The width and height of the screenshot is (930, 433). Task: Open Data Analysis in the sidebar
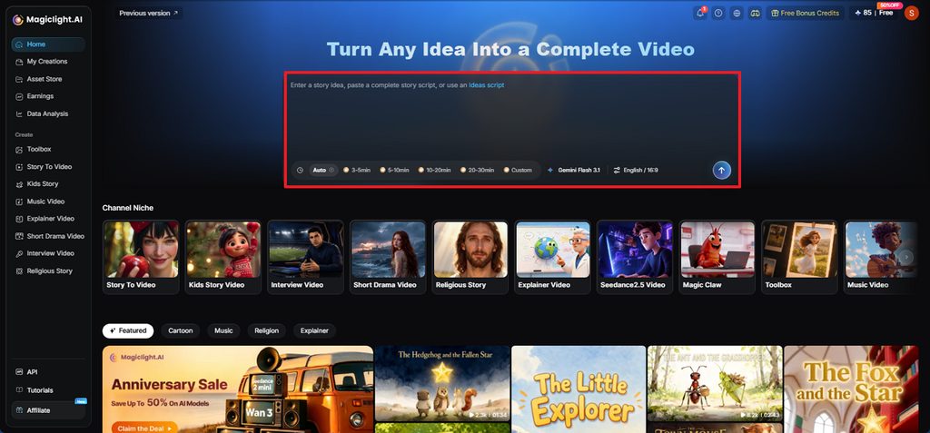tap(48, 113)
